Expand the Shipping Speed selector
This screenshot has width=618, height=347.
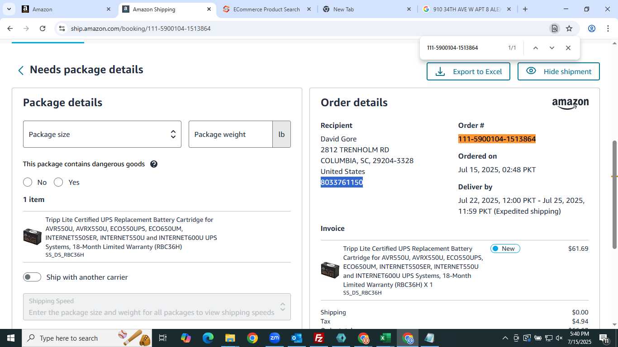(x=157, y=307)
